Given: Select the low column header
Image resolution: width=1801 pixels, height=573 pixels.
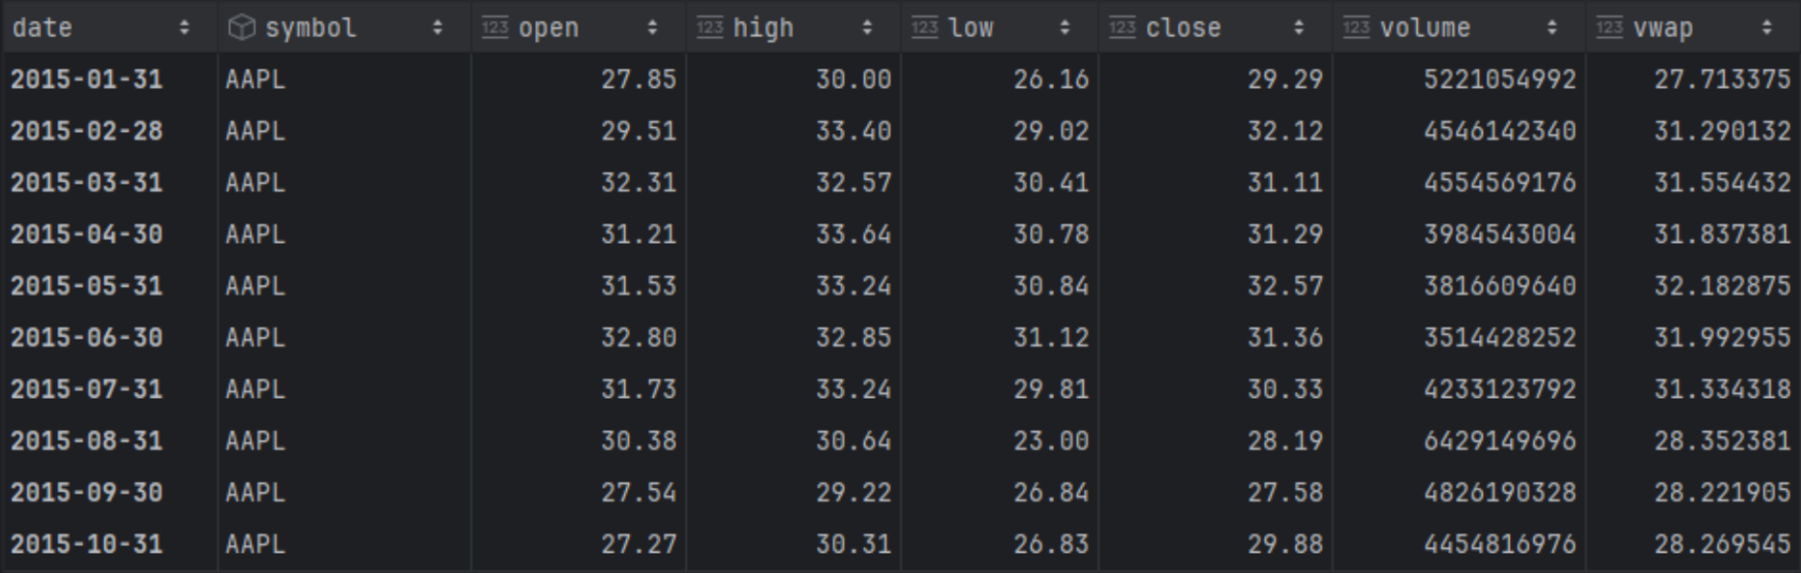Looking at the screenshot, I should click(1000, 28).
